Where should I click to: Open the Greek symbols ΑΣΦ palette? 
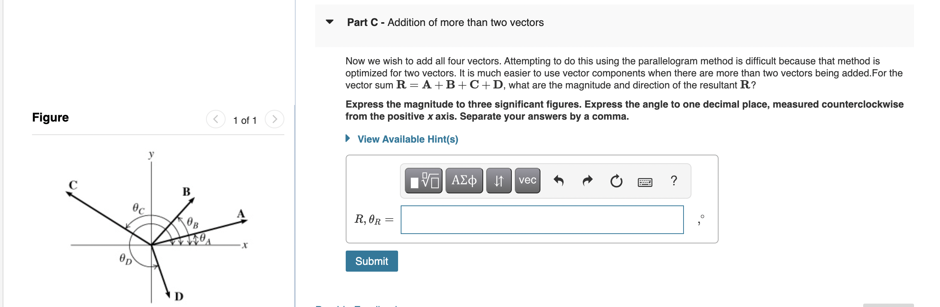tap(464, 181)
